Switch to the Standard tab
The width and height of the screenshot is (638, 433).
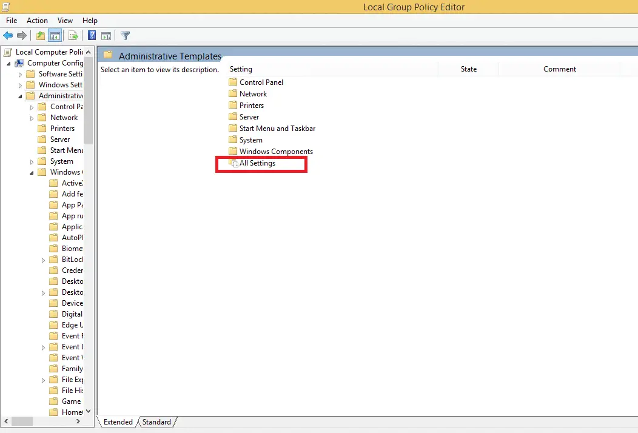pyautogui.click(x=156, y=422)
